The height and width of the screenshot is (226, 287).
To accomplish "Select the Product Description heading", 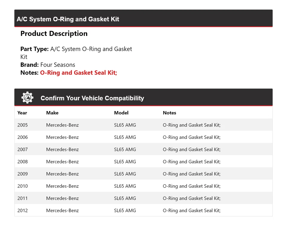I will pyautogui.click(x=54, y=34).
